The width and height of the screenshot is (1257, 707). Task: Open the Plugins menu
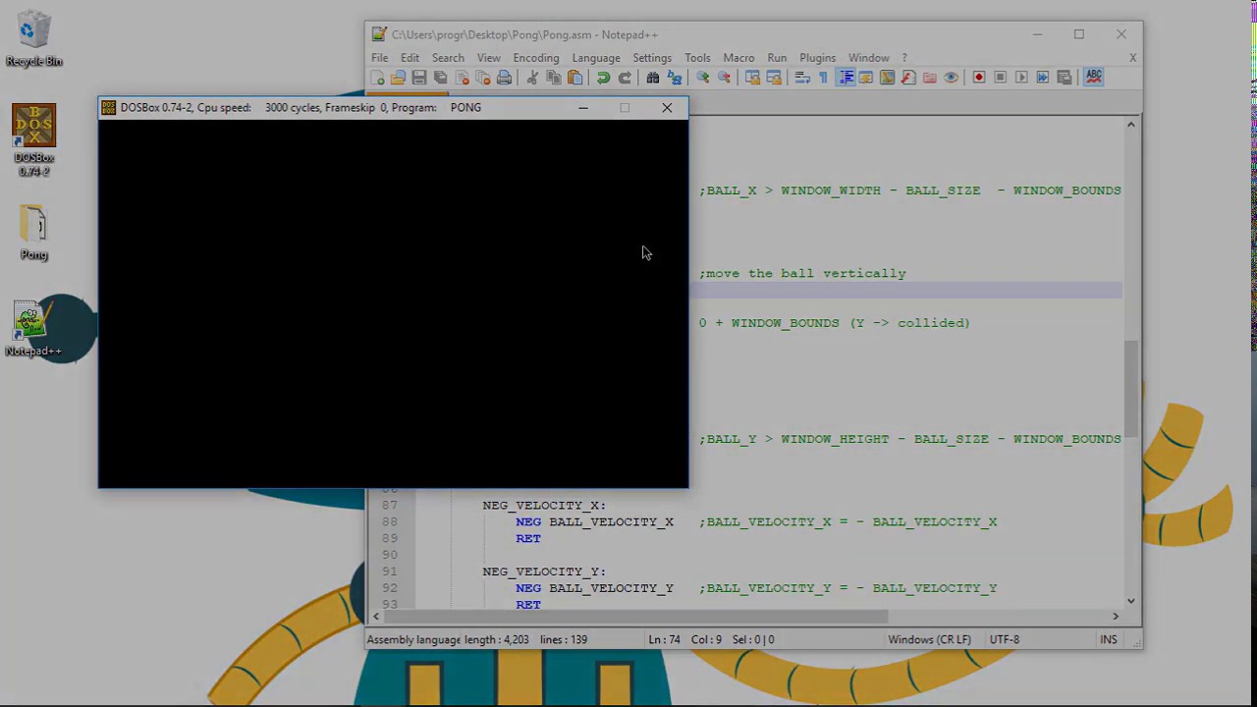[x=817, y=58]
